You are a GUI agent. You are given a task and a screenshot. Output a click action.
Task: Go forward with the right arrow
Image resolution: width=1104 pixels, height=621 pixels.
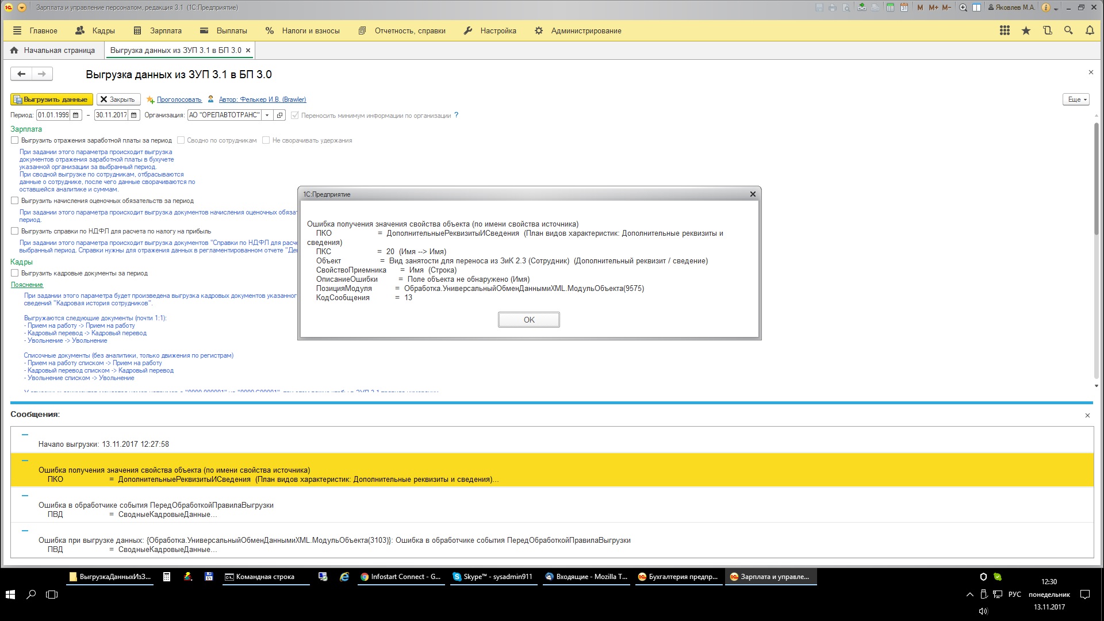[42, 74]
